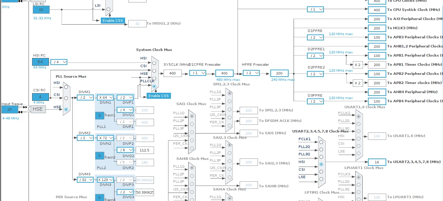The width and height of the screenshot is (443, 201).
Task: Open the DIVM1 divider dropdown
Action: [85, 98]
